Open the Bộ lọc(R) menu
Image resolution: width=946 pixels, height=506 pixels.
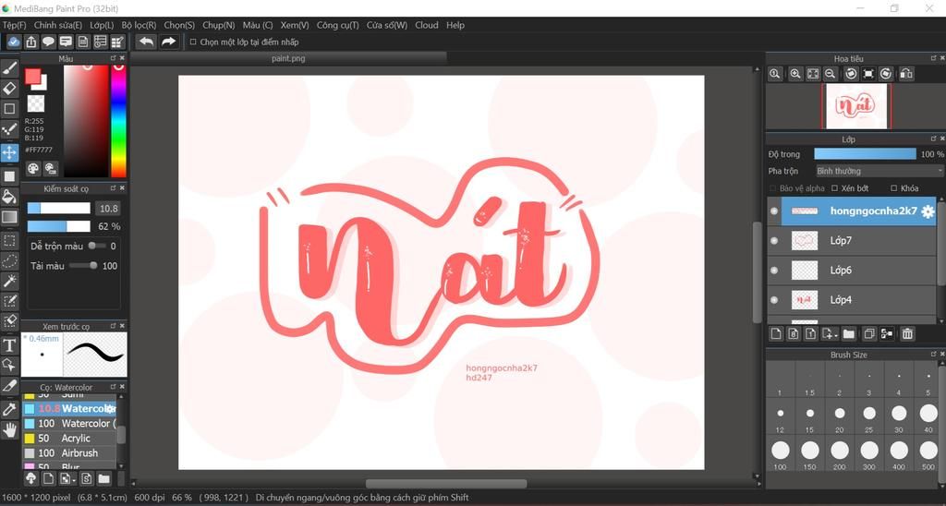pos(139,25)
